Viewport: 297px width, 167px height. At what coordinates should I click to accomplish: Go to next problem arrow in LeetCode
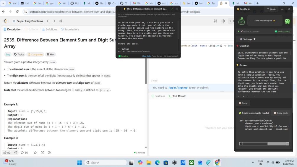54,21
